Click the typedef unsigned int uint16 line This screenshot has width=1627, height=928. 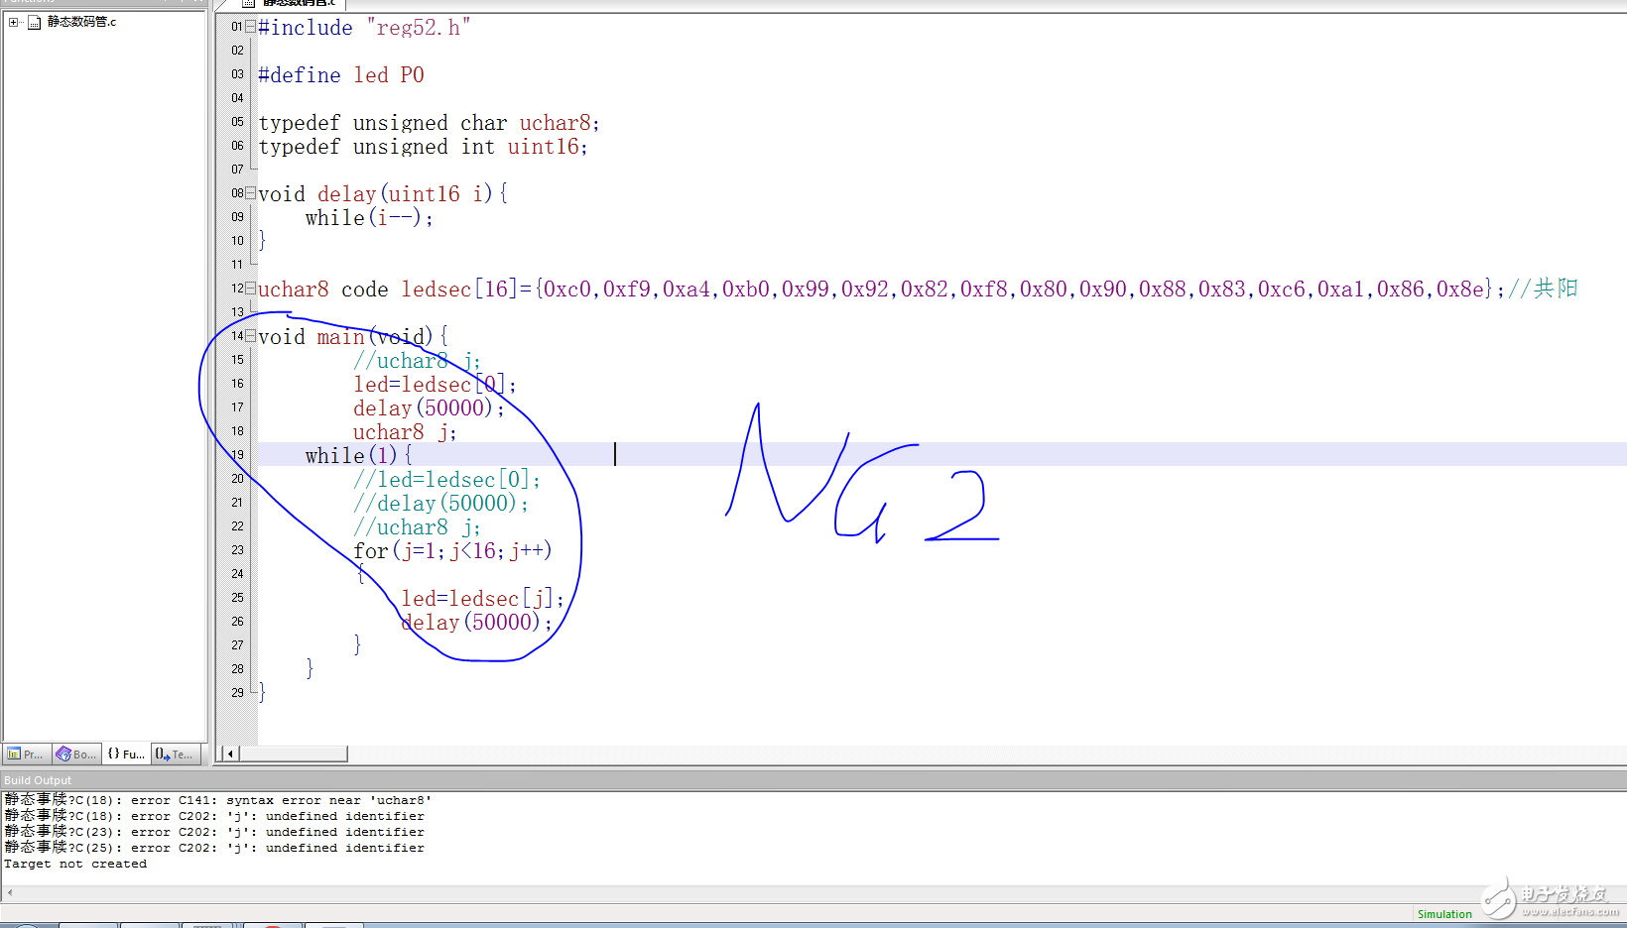(x=423, y=147)
